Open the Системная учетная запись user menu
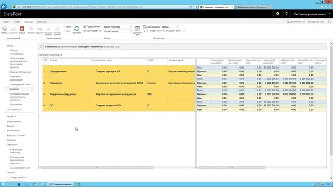The image size is (333, 187). pyautogui.click(x=312, y=14)
